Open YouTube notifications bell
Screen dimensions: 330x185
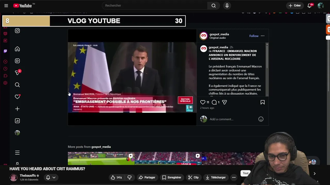coord(310,5)
